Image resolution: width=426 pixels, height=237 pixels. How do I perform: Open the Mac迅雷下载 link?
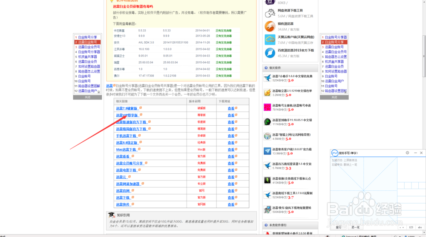tap(127, 150)
